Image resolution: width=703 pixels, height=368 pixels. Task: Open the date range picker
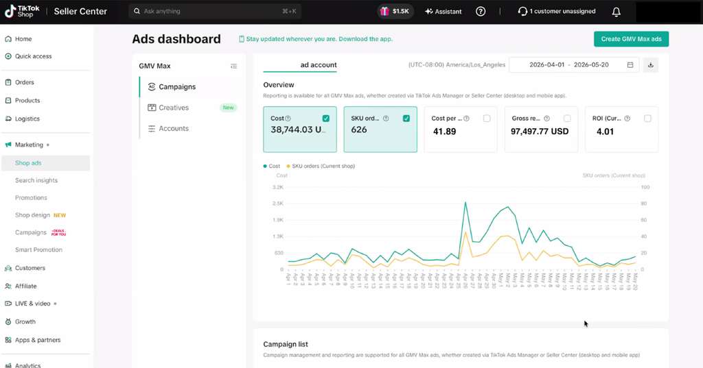coord(574,65)
